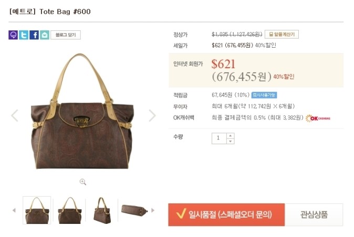This screenshot has width=354, height=237.
Task: Zoom the bag image with magnifier icon
Action: coord(83,182)
